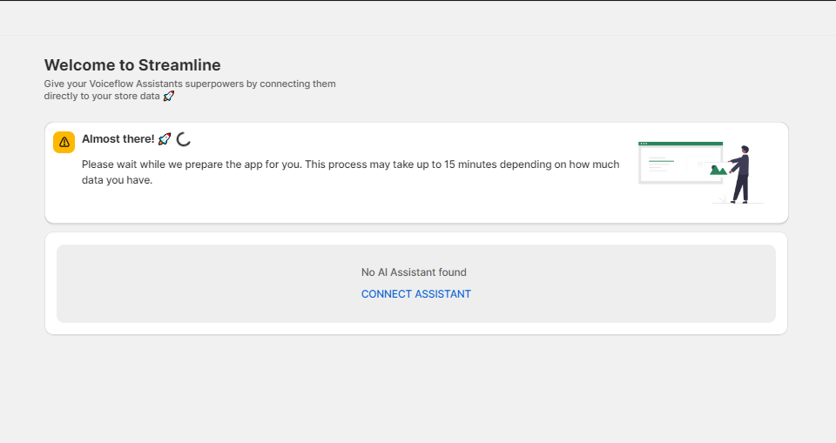Click the 'Almost there!' heading text

coord(118,139)
